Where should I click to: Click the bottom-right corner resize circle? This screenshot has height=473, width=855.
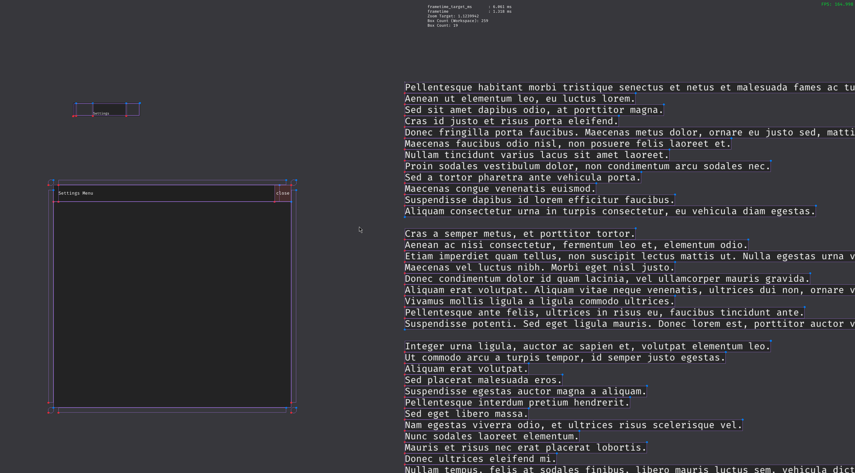pyautogui.click(x=294, y=410)
